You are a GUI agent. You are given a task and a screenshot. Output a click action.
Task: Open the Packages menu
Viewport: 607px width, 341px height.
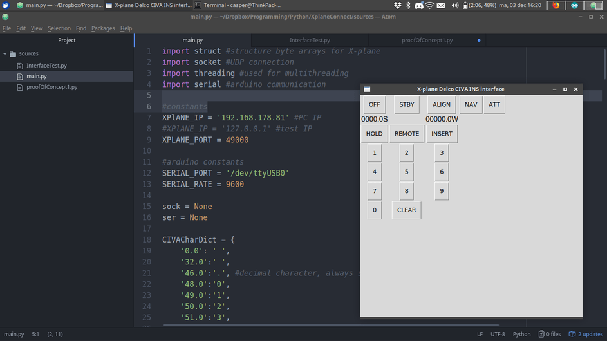pos(103,28)
